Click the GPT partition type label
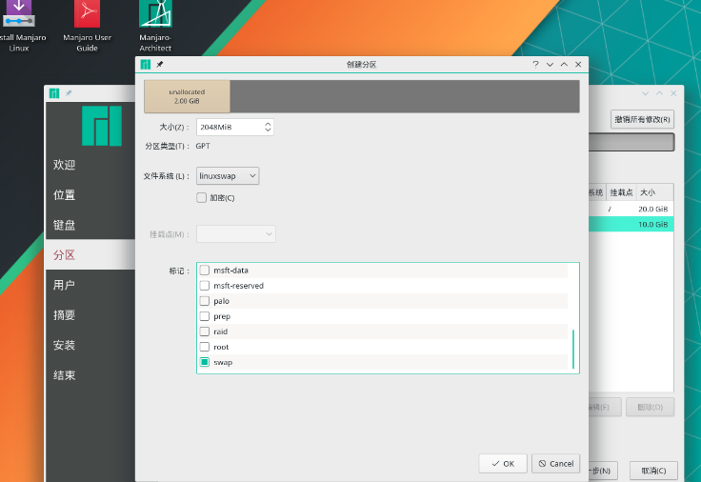The image size is (701, 482). click(203, 146)
